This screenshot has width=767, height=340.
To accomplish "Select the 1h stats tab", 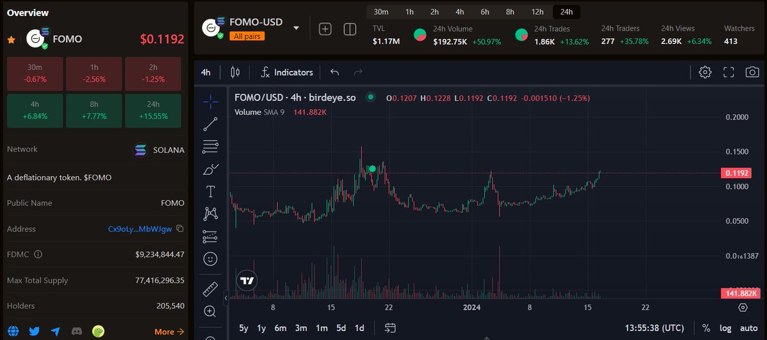I will click(x=410, y=11).
